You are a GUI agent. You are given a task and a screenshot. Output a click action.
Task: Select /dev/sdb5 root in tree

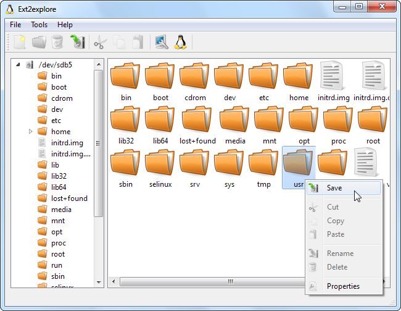pyautogui.click(x=56, y=64)
